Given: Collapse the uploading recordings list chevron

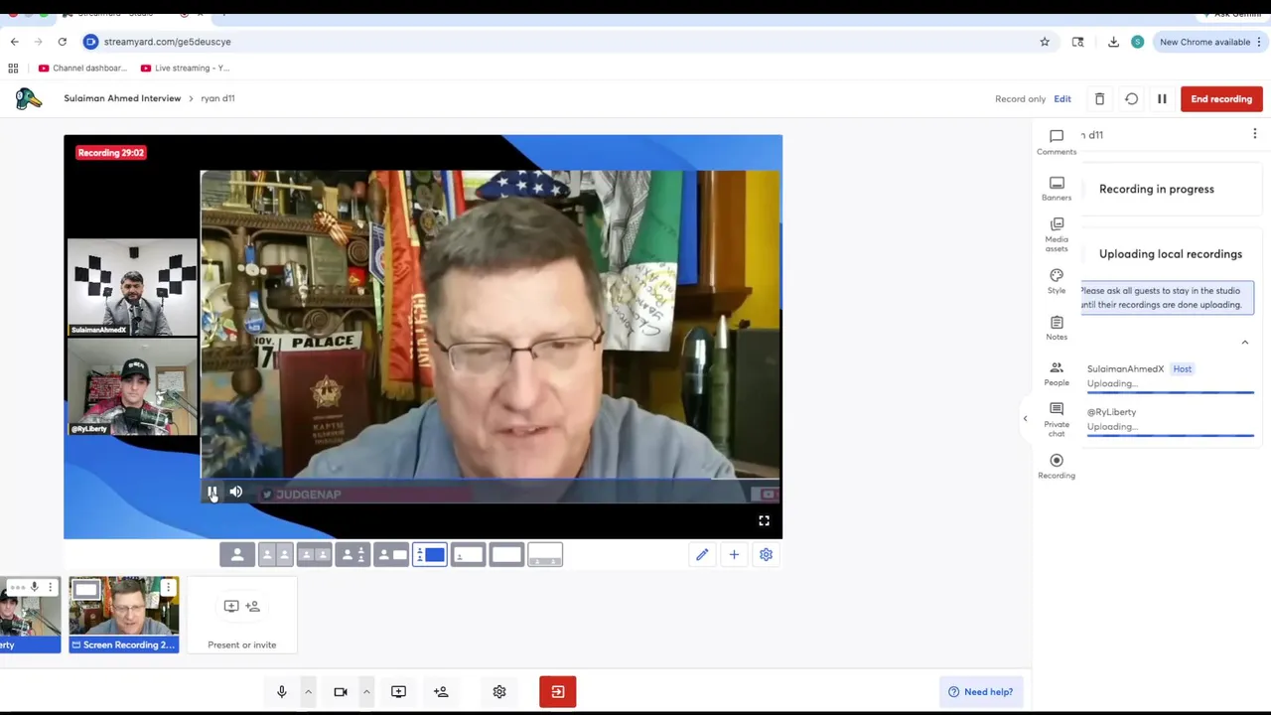Looking at the screenshot, I should (1244, 343).
